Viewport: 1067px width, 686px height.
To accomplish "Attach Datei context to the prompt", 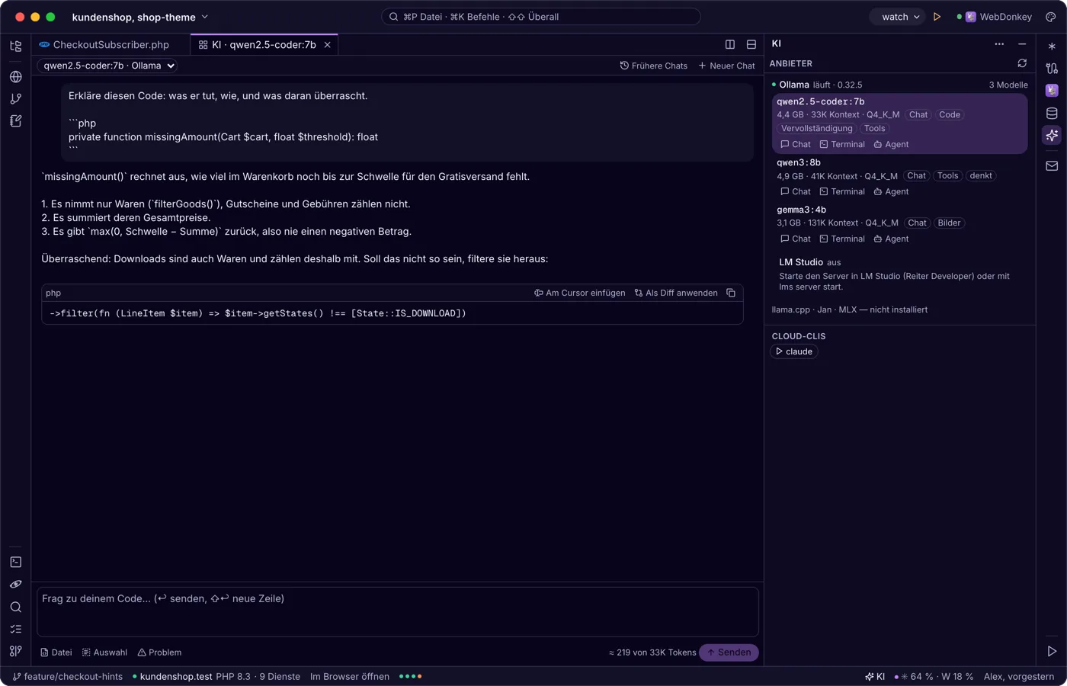I will pos(56,652).
